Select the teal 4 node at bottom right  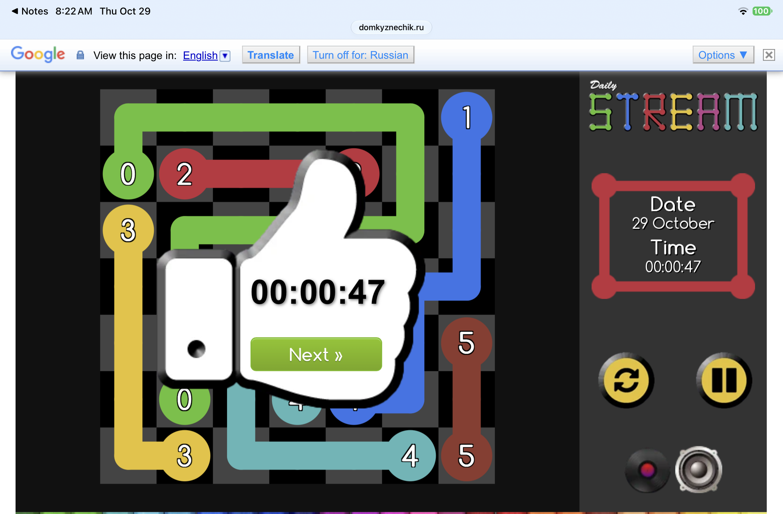tap(410, 456)
